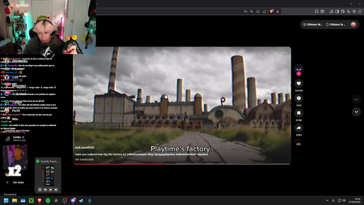The width and height of the screenshot is (364, 205).
Task: Click the browser toolbar icon right of the puzzle
Action: coord(322,11)
